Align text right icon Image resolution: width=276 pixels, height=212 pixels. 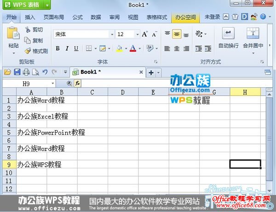186,48
